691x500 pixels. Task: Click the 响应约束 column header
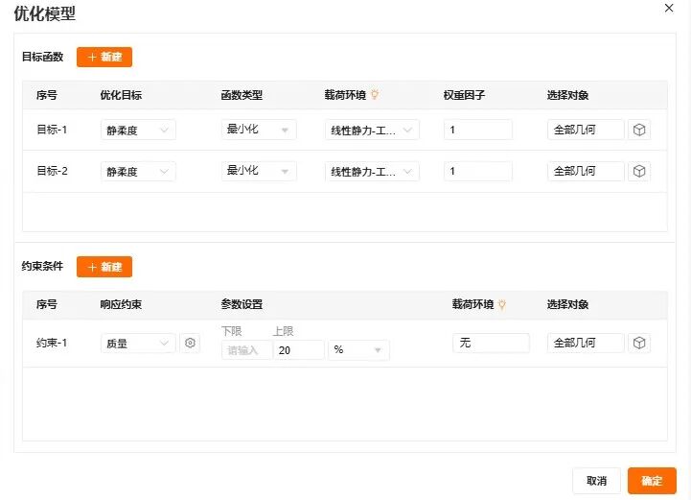pos(121,304)
